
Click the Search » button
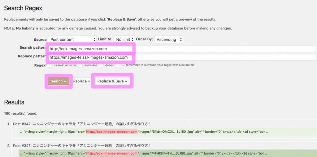[x=59, y=81]
